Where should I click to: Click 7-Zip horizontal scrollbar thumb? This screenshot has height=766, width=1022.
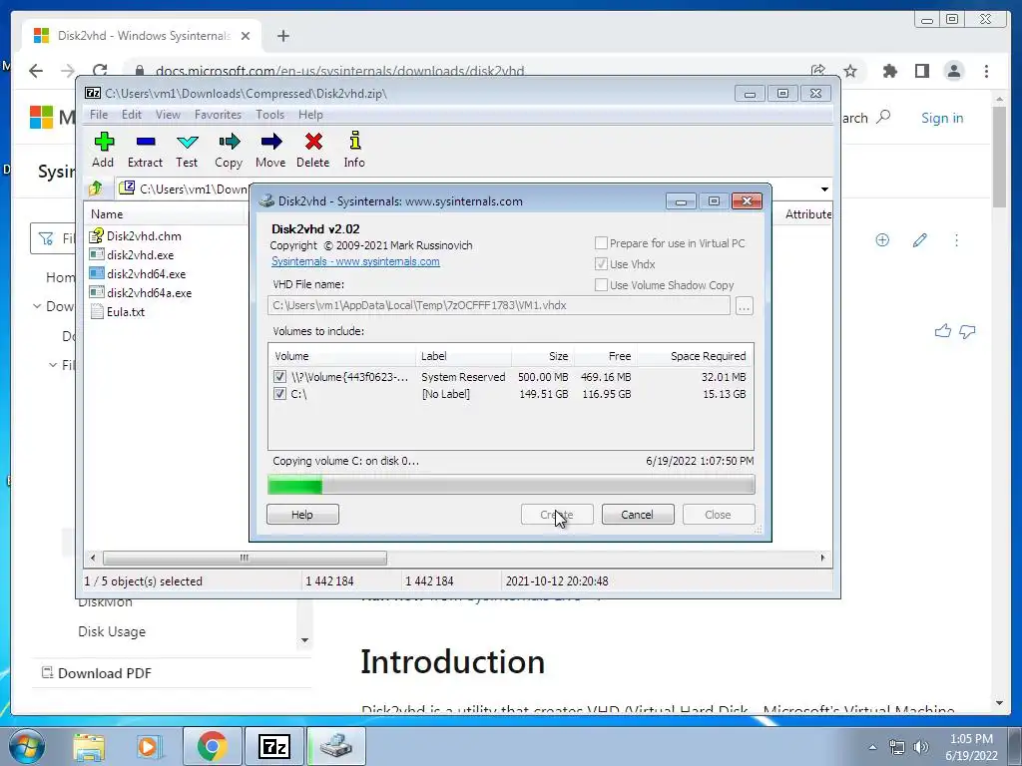click(x=245, y=558)
